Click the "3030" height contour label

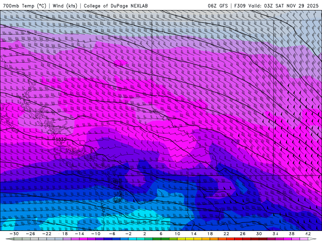point(61,139)
